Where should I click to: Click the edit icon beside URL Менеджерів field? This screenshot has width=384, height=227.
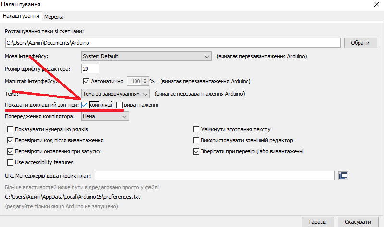click(x=343, y=176)
